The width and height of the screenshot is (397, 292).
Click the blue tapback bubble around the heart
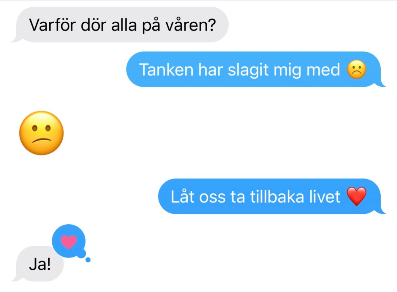(69, 240)
